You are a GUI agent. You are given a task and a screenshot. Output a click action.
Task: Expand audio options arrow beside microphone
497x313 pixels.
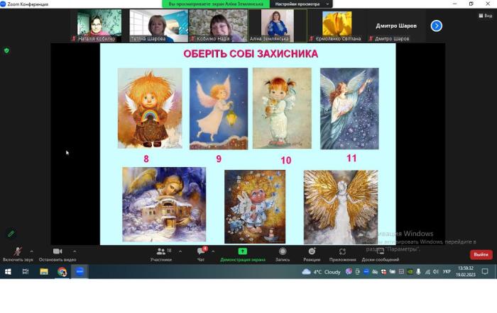31,251
